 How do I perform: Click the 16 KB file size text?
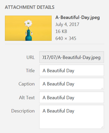click(x=61, y=31)
